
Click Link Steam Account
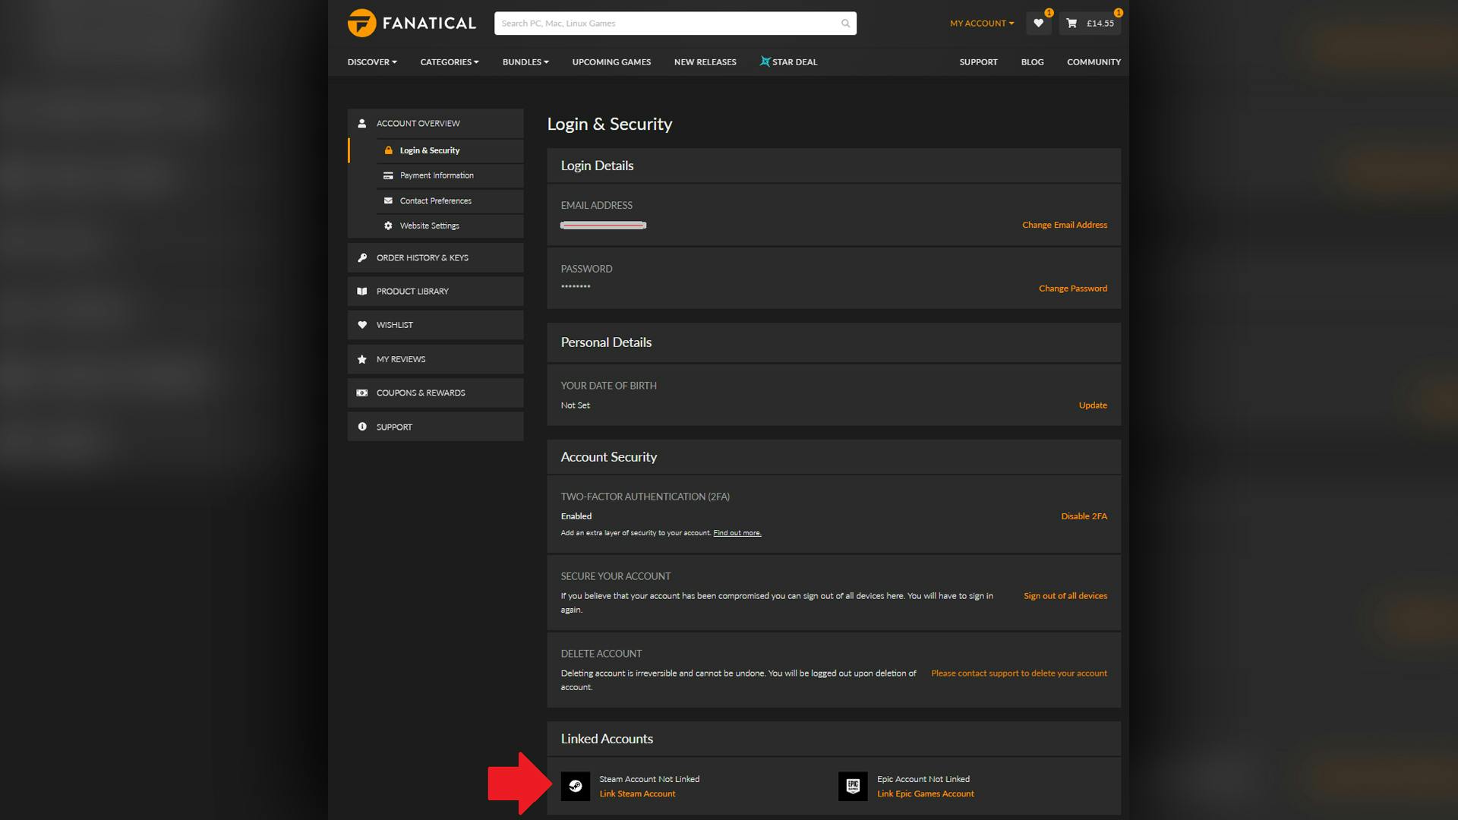637,794
